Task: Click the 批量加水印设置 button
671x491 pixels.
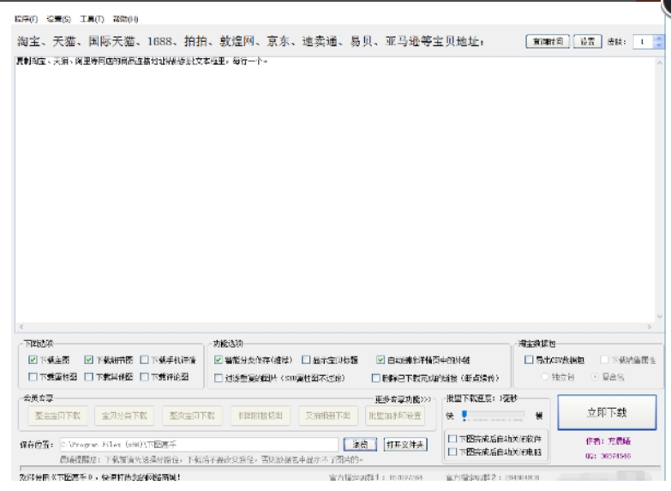Action: click(x=395, y=416)
